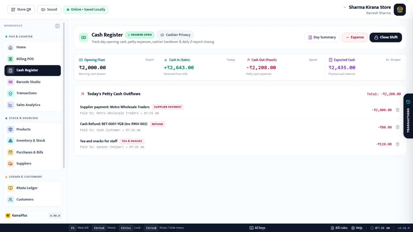The width and height of the screenshot is (413, 232).
Task: Open the Transactions side tab on right edge
Action: 408,116
